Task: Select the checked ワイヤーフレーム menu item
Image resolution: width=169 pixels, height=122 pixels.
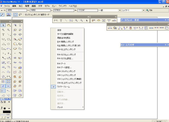Action: [x=67, y=87]
